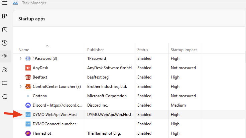The height and width of the screenshot is (138, 246).
Task: Select the Flameshot row name
Action: tap(42, 133)
